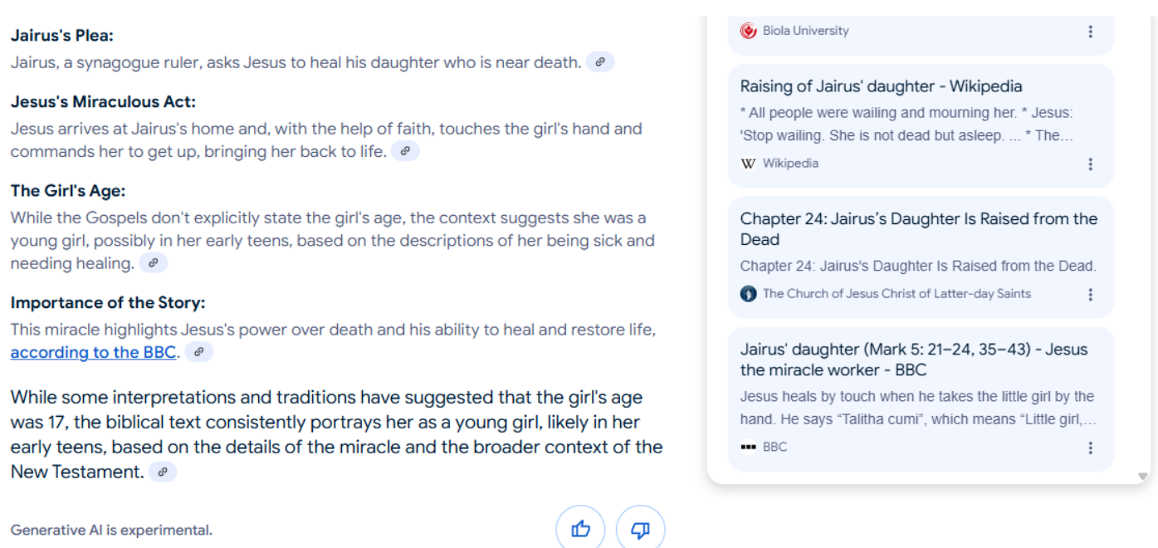
Task: Open 'Chapter 24: Jairus's Daughter Is Raised' result
Action: pos(919,229)
